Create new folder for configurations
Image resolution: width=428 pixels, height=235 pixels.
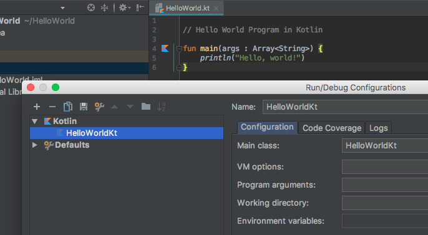pos(146,107)
